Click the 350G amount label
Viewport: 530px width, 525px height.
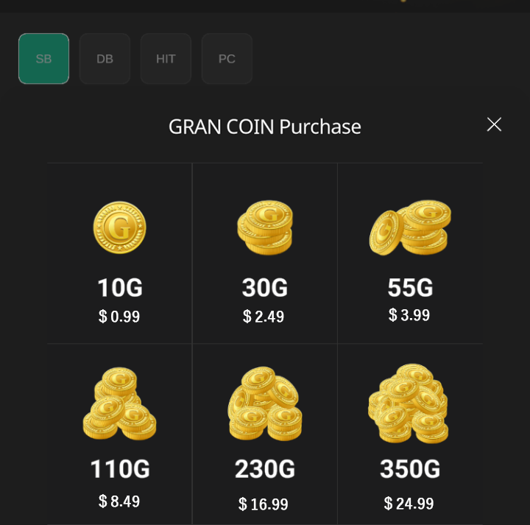410,469
